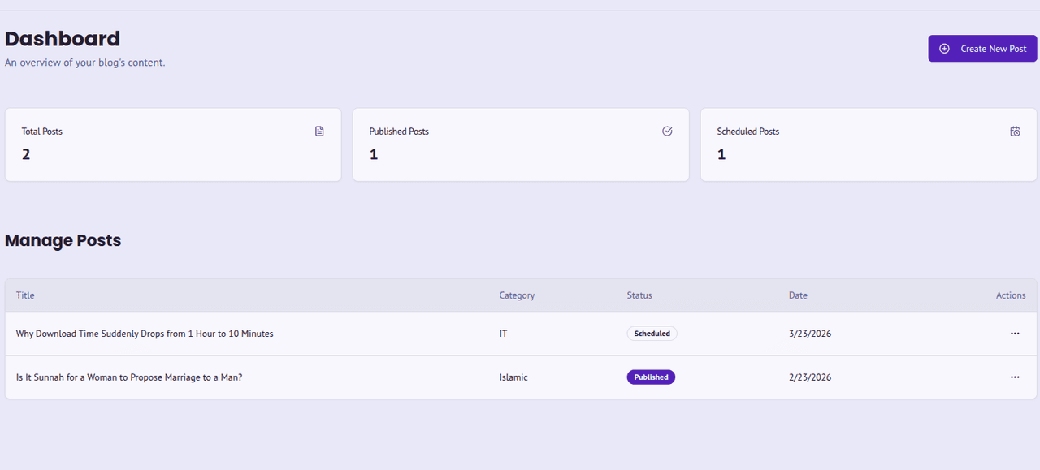Image resolution: width=1040 pixels, height=470 pixels.
Task: Click the Published Posts count value
Action: pyautogui.click(x=374, y=154)
